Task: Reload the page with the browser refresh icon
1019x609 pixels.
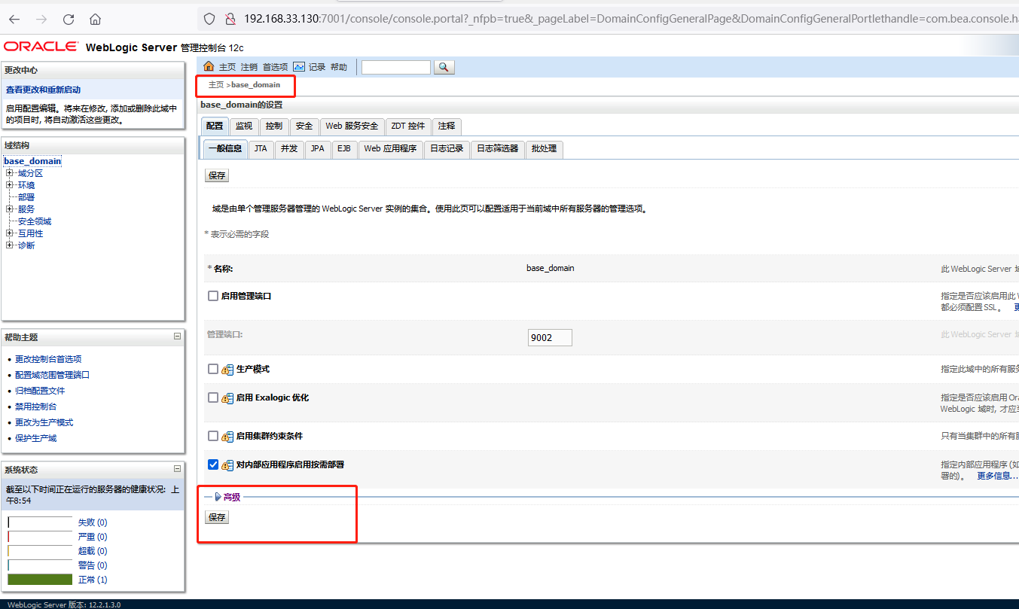Action: coord(69,20)
